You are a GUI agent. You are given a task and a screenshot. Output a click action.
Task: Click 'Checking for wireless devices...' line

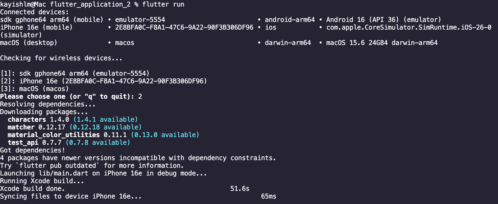(x=61, y=58)
